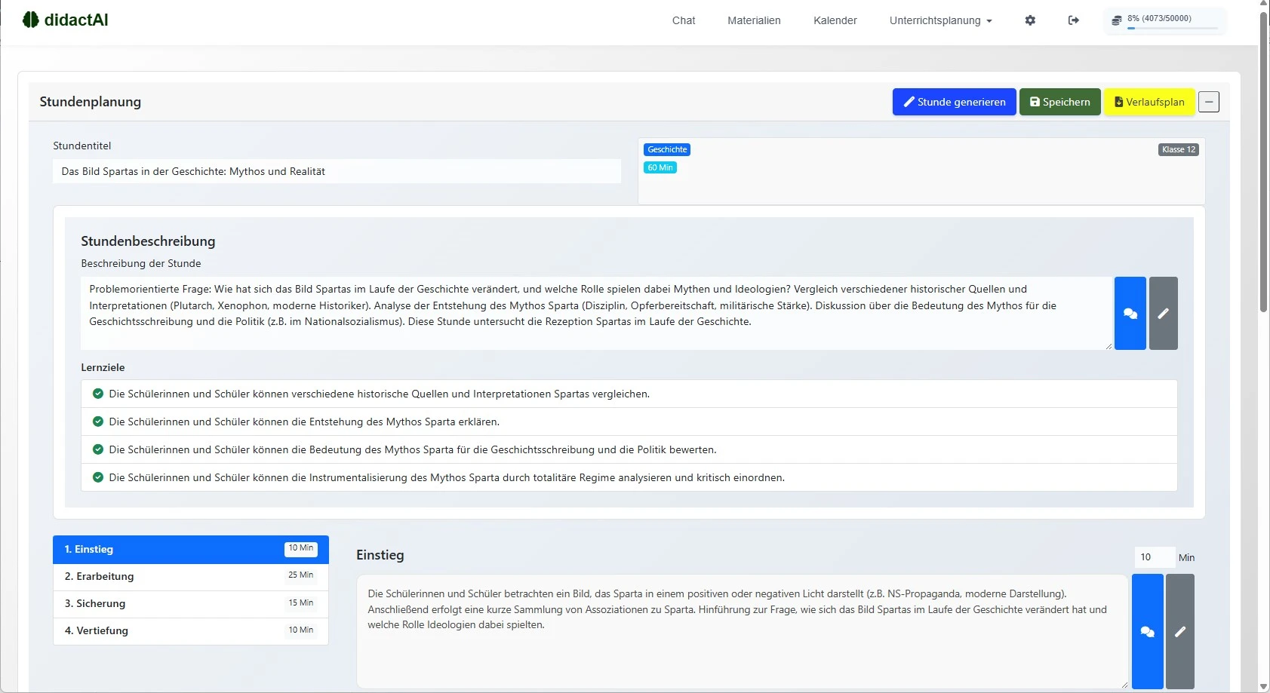Open the Chat page
This screenshot has height=693, width=1270.
[x=684, y=20]
